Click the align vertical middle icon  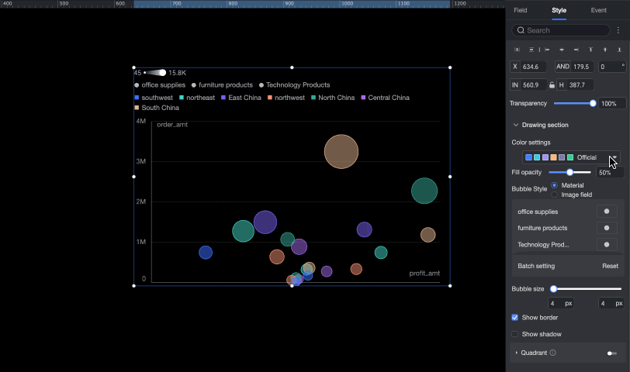pos(605,50)
